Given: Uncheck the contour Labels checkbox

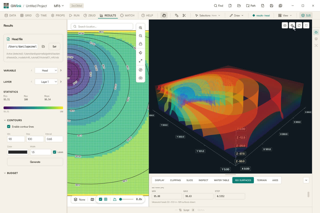Looking at the screenshot, I should 54,152.
